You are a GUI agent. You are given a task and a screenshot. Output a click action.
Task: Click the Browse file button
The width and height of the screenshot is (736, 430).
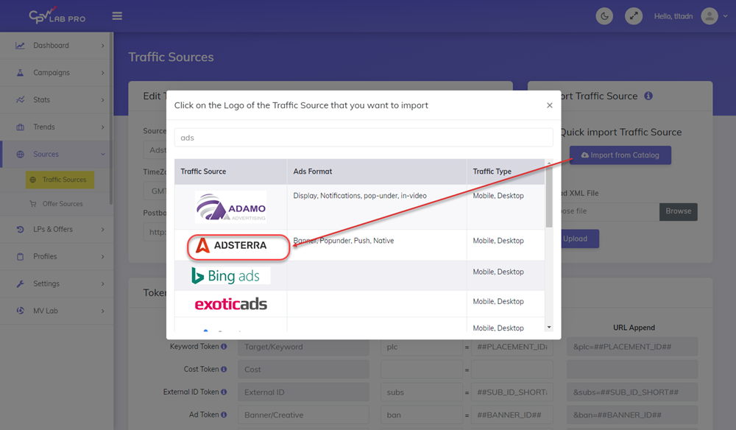pos(679,211)
